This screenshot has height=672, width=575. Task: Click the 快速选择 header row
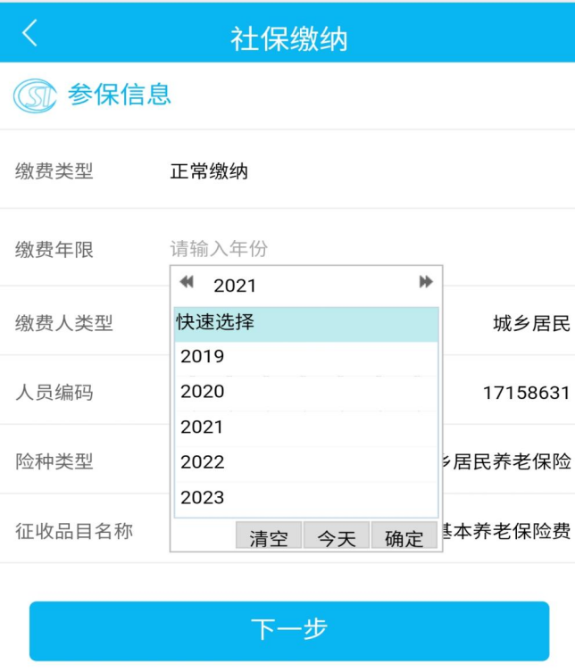[306, 324]
